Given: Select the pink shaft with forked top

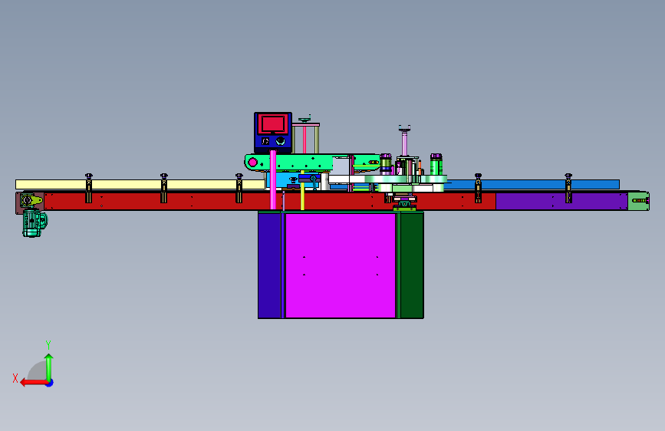Looking at the screenshot, I should 404,140.
